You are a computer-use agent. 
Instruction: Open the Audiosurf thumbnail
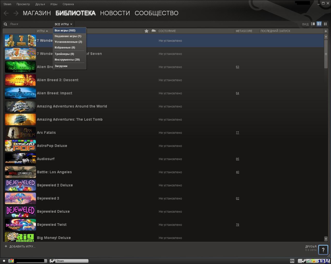tap(20, 159)
